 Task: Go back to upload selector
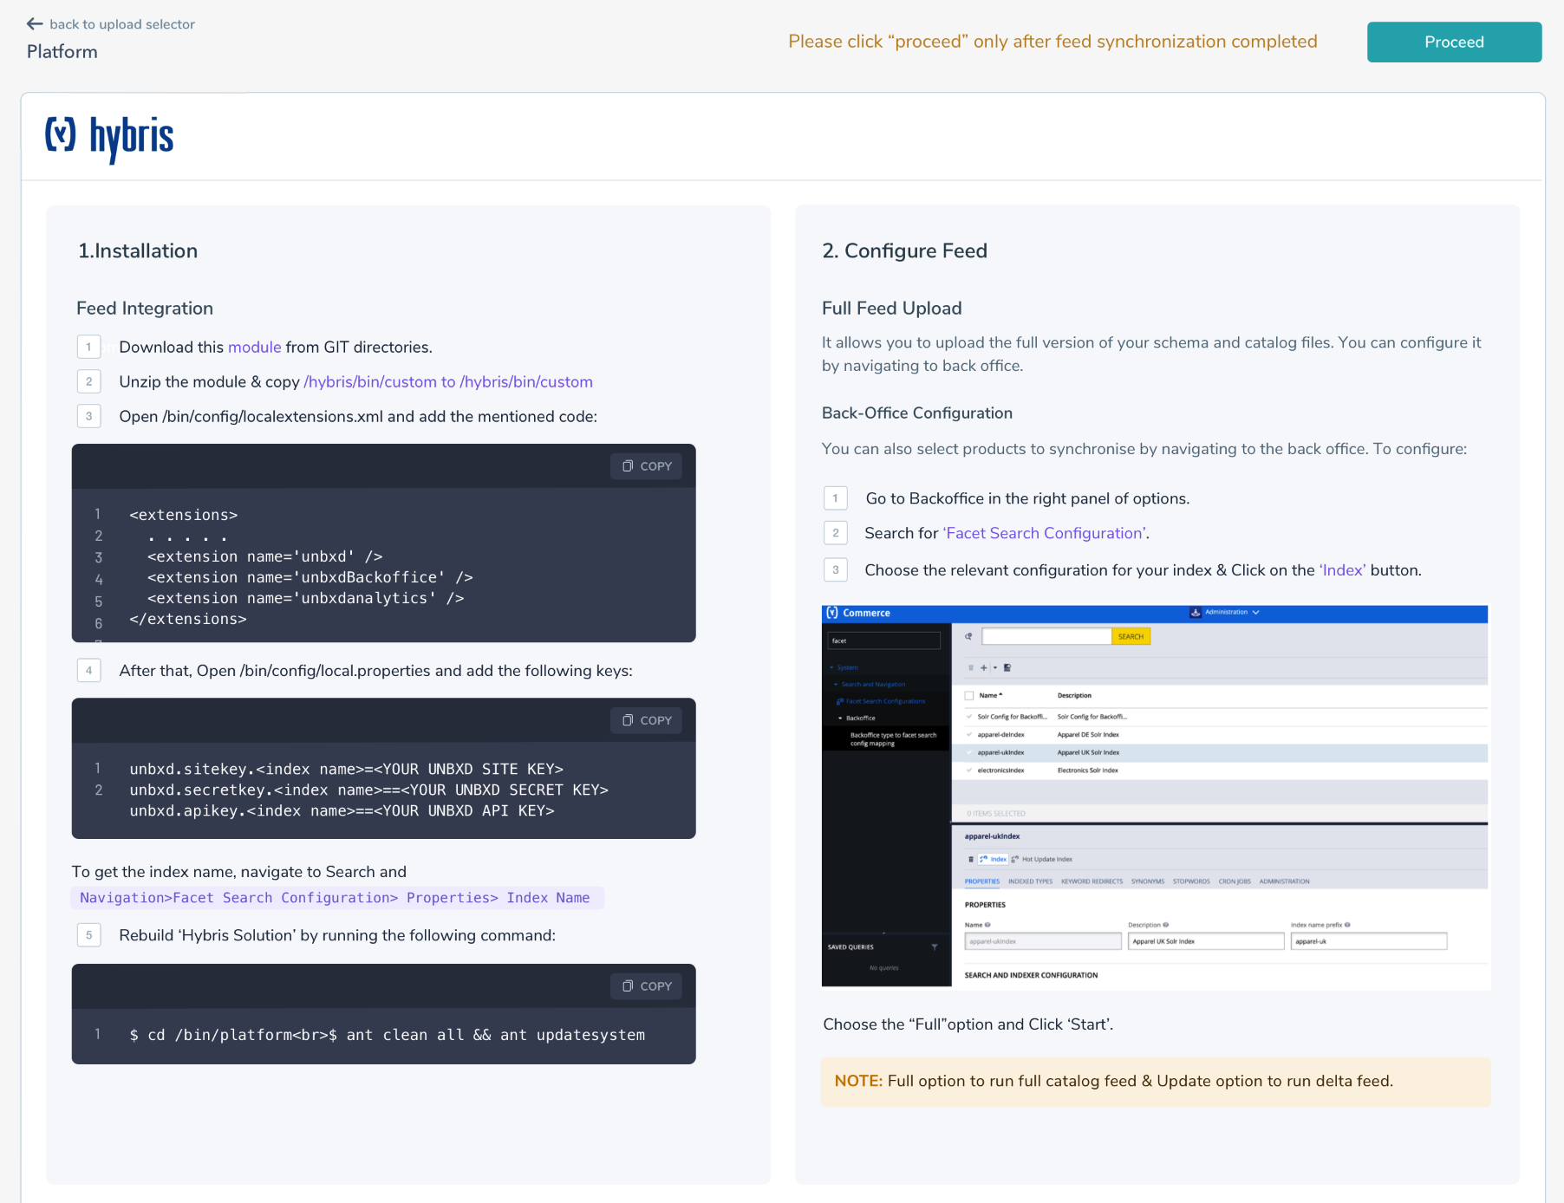click(x=122, y=24)
